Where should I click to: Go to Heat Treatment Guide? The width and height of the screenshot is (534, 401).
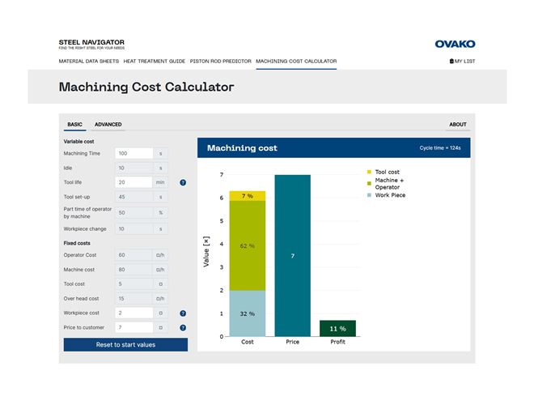(x=155, y=62)
